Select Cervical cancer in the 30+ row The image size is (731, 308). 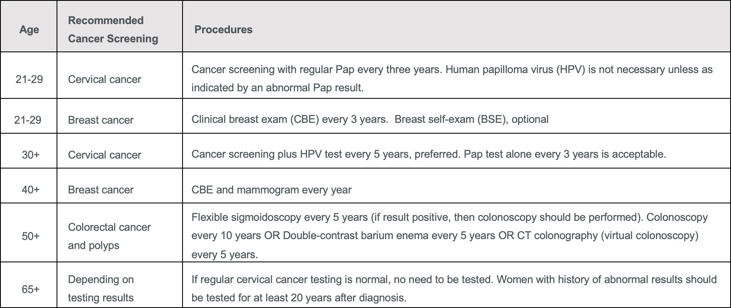pyautogui.click(x=104, y=155)
